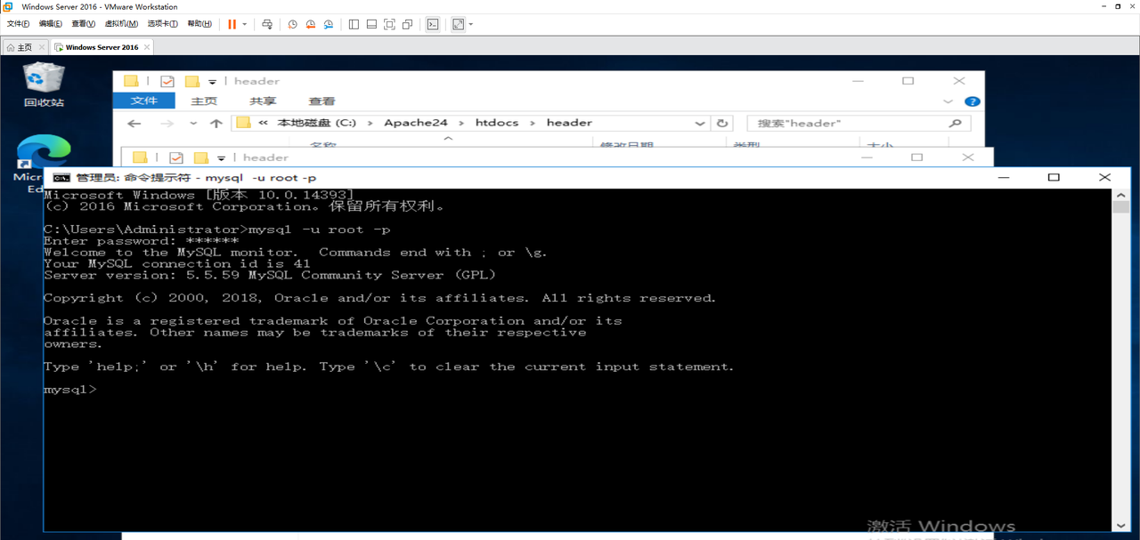Expand the address bar history dropdown
Screen dimensions: 1140x540
pos(700,124)
